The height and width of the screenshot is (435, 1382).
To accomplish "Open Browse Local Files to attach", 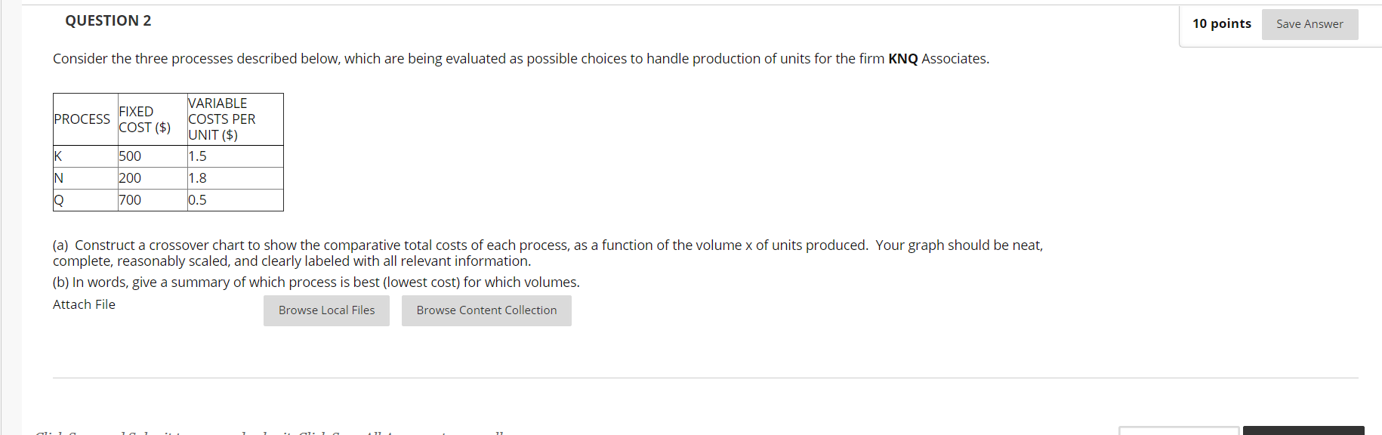I will [x=326, y=310].
